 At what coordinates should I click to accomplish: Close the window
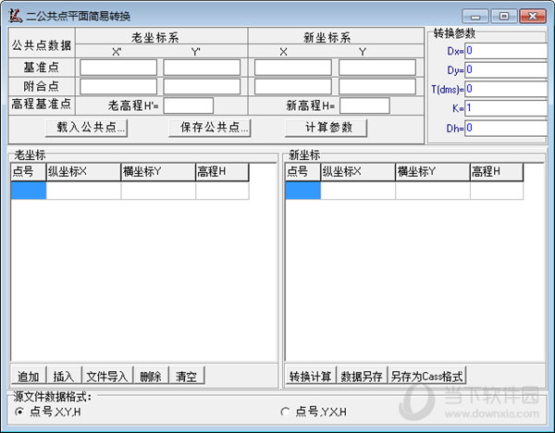click(x=533, y=17)
